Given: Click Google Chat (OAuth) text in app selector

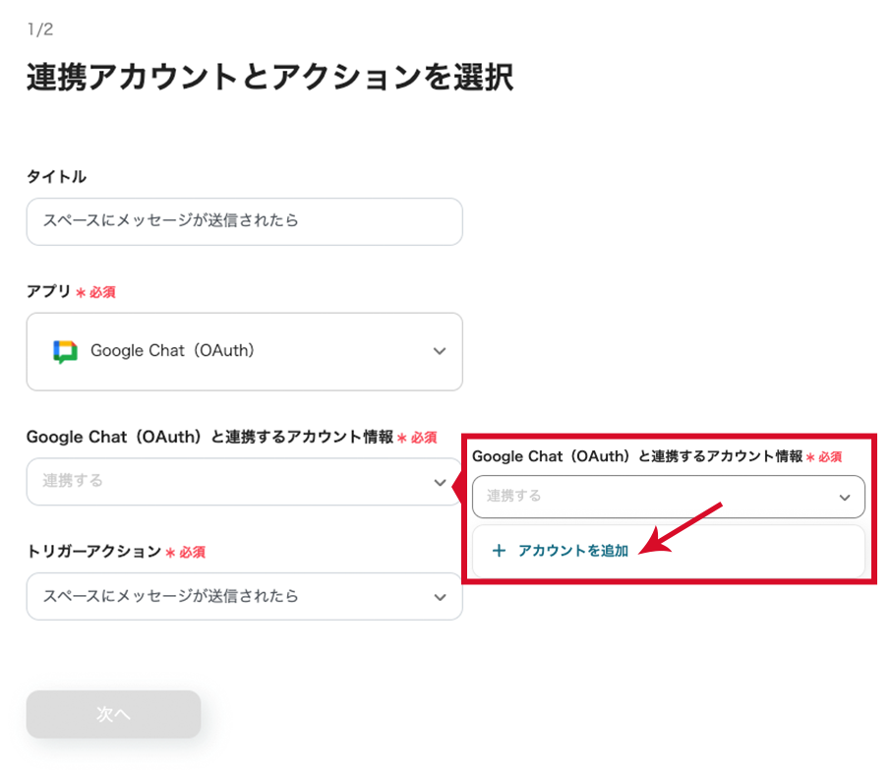Looking at the screenshot, I should [x=172, y=351].
